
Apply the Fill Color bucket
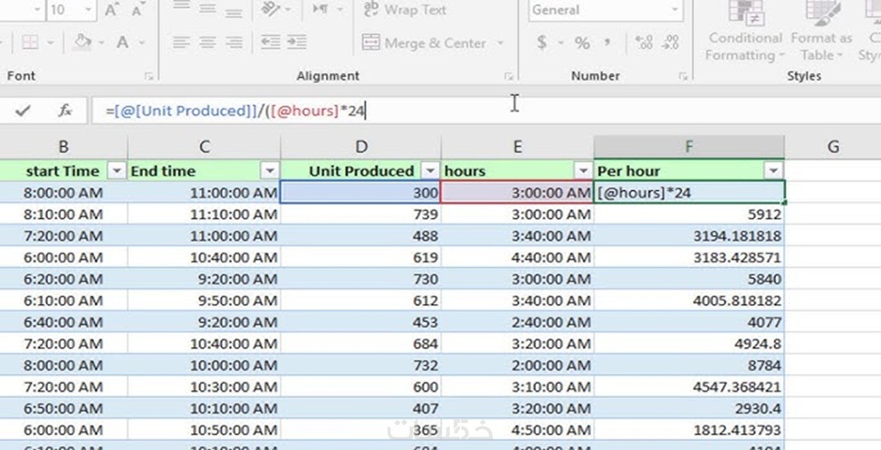click(83, 42)
